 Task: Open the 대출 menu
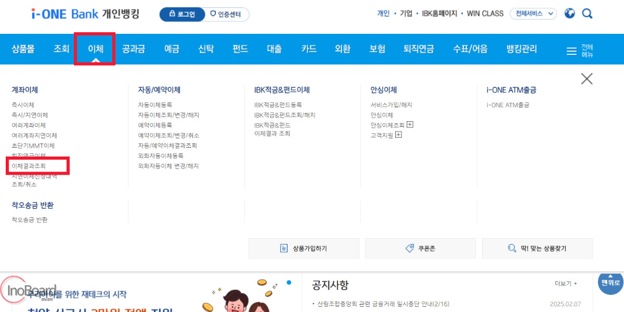275,49
